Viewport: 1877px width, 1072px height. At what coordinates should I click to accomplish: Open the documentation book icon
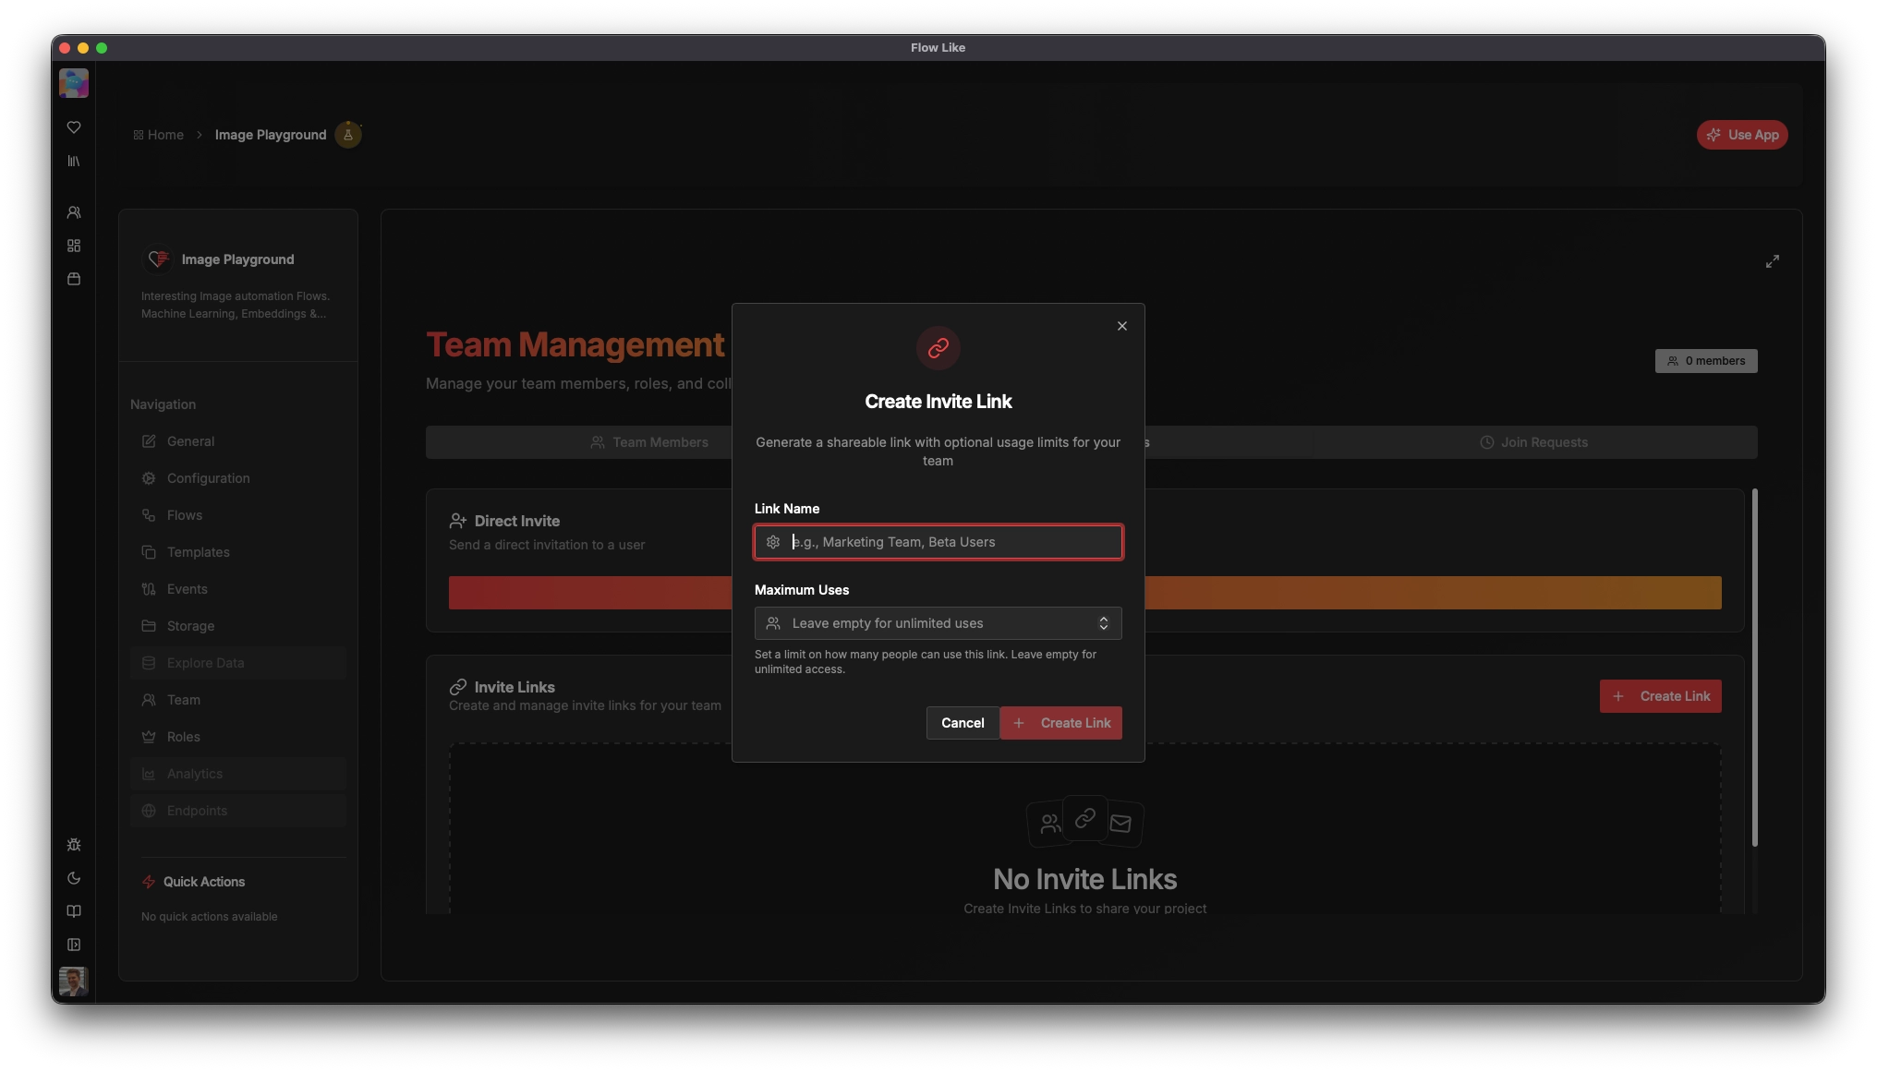pos(74,911)
